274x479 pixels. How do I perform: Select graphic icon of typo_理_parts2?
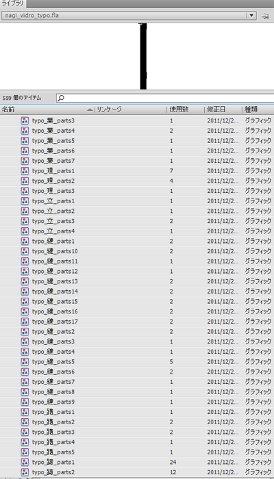click(25, 181)
